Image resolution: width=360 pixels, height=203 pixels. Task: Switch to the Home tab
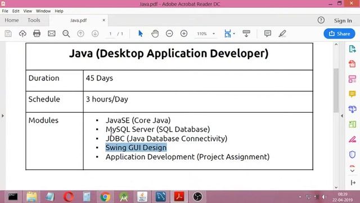12,20
